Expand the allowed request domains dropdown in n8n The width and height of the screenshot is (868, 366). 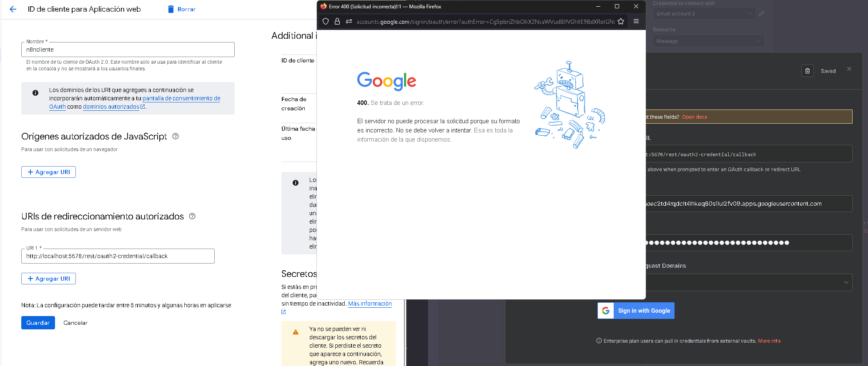[x=749, y=282]
